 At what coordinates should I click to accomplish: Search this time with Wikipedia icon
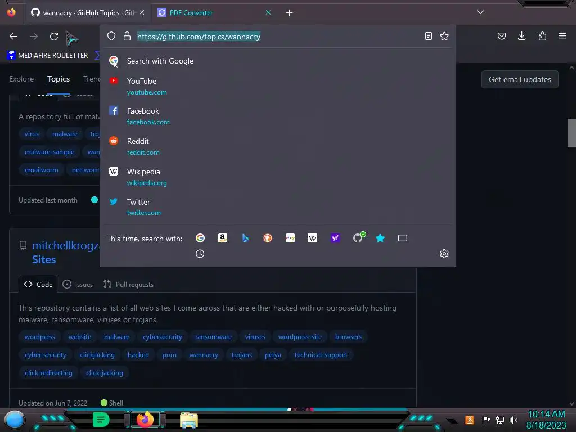coord(313,238)
